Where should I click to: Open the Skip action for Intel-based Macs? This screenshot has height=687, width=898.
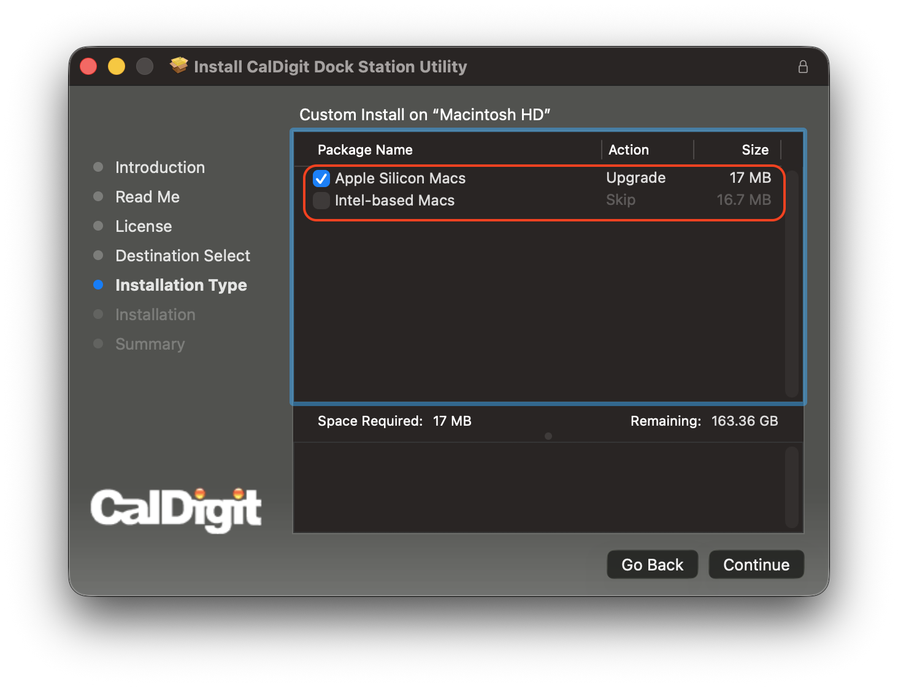tap(621, 200)
